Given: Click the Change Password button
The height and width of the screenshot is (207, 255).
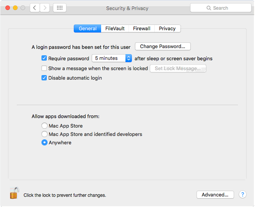Looking at the screenshot, I should pos(162,47).
